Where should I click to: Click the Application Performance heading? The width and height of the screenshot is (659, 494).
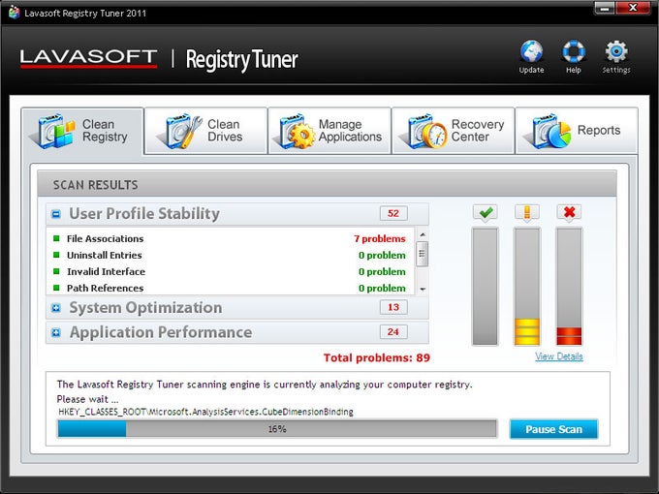[161, 332]
